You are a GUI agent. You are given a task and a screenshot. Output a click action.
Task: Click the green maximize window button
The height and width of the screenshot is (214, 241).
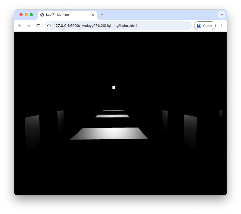pos(31,15)
